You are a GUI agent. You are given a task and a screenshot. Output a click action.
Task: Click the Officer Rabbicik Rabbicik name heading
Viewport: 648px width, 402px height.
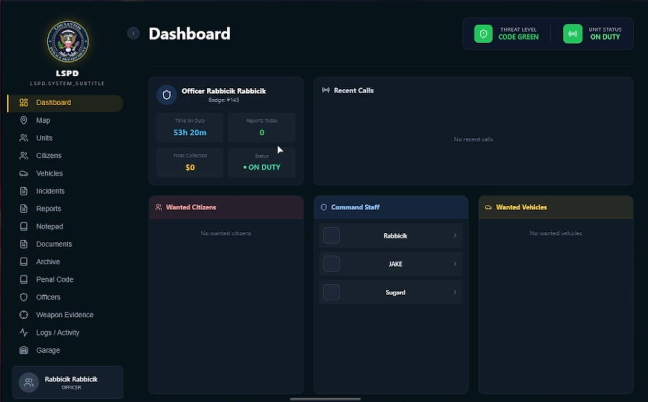[224, 91]
